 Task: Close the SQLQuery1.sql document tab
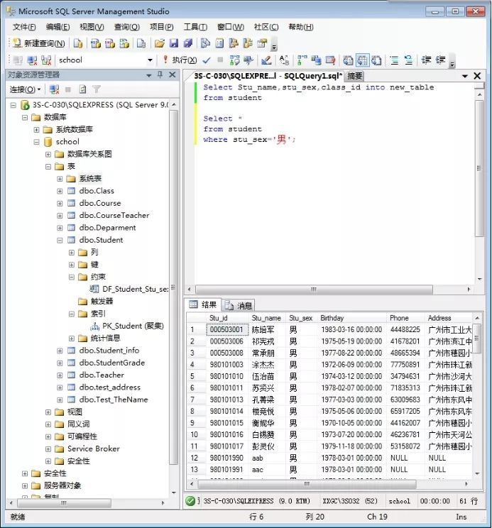pos(477,76)
